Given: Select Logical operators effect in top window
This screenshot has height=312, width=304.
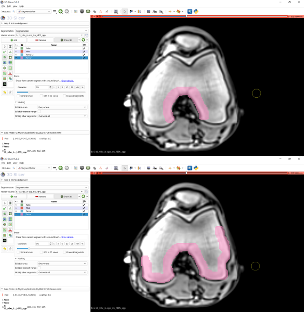Looking at the screenshot, I should (10, 79).
